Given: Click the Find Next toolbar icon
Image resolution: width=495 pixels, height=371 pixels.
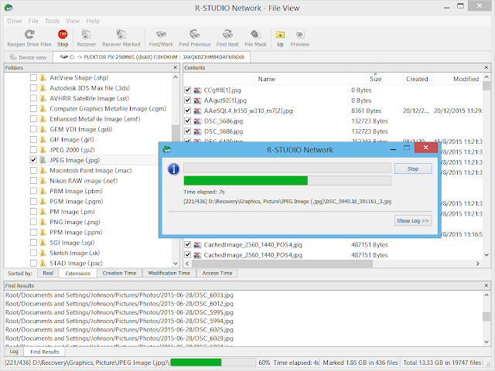Looking at the screenshot, I should click(227, 34).
